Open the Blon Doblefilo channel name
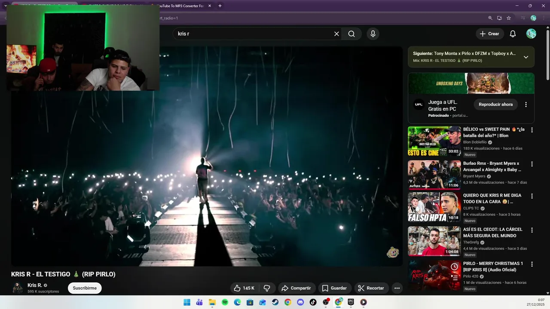Image resolution: width=550 pixels, height=309 pixels. (475, 142)
